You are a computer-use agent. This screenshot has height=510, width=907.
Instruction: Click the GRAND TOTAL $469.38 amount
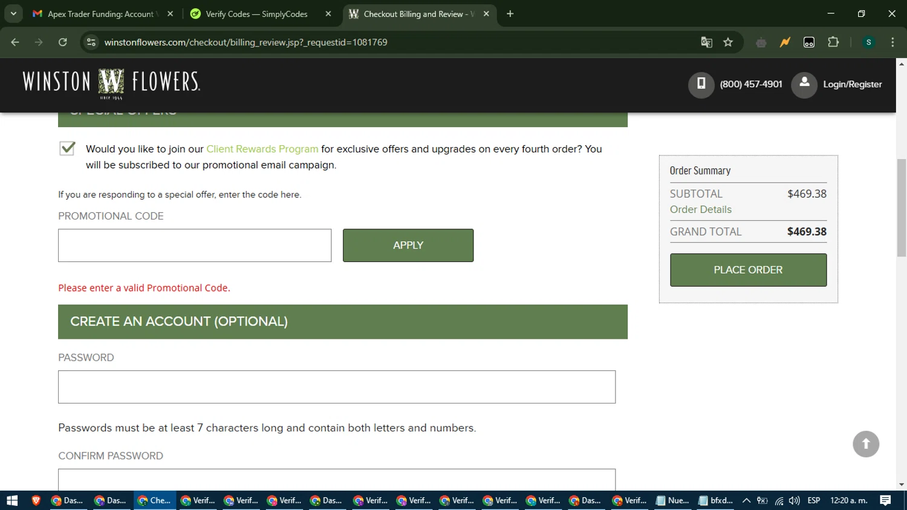pyautogui.click(x=807, y=232)
